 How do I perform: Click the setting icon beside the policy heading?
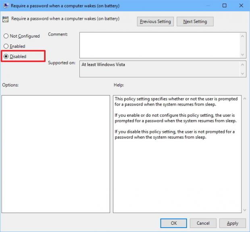(6, 19)
